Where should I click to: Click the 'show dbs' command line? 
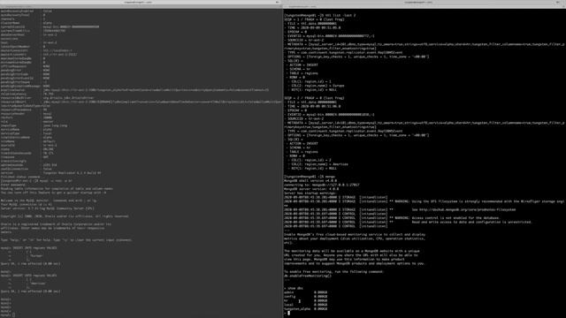pyautogui.click(x=294, y=288)
